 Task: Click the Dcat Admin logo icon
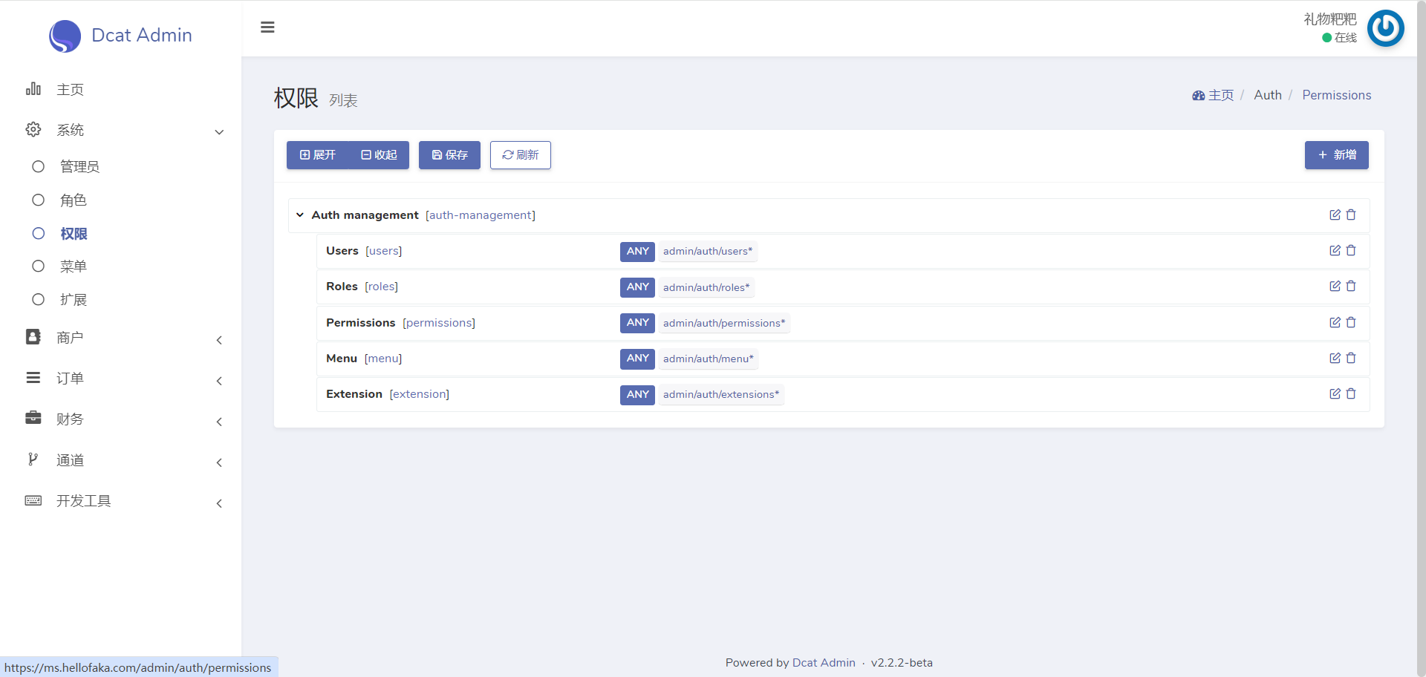pyautogui.click(x=65, y=36)
